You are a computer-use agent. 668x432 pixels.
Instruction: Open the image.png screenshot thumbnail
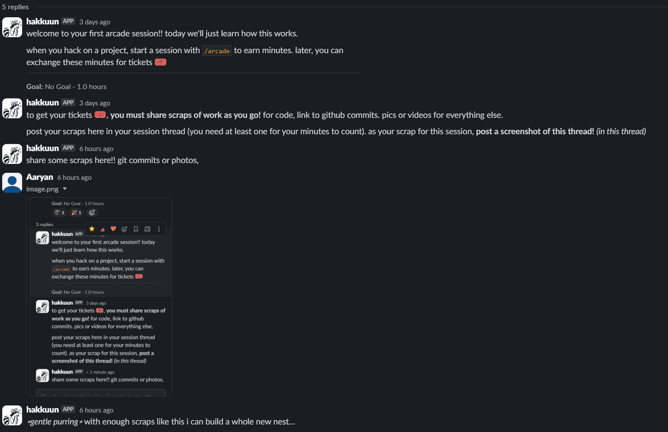(x=99, y=297)
